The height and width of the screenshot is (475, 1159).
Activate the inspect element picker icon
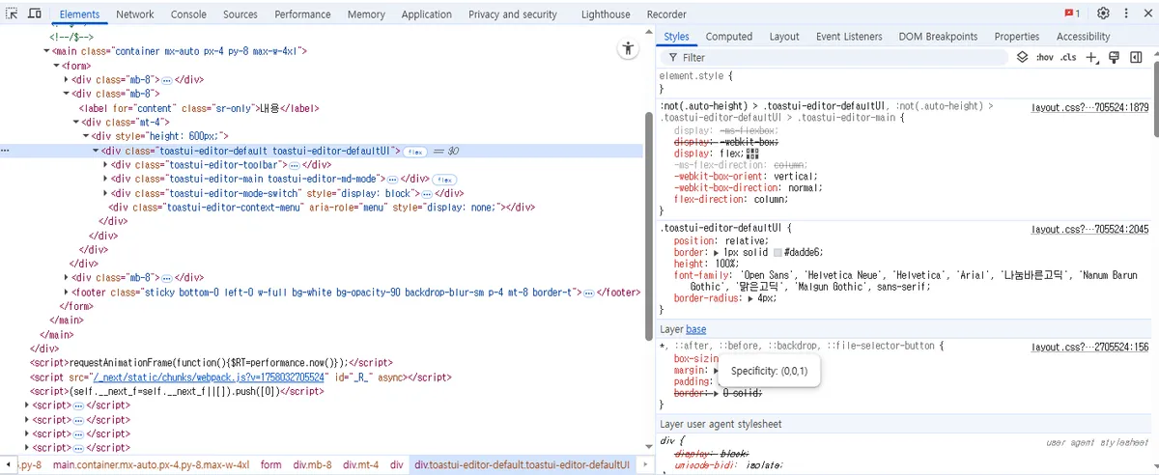coord(11,14)
